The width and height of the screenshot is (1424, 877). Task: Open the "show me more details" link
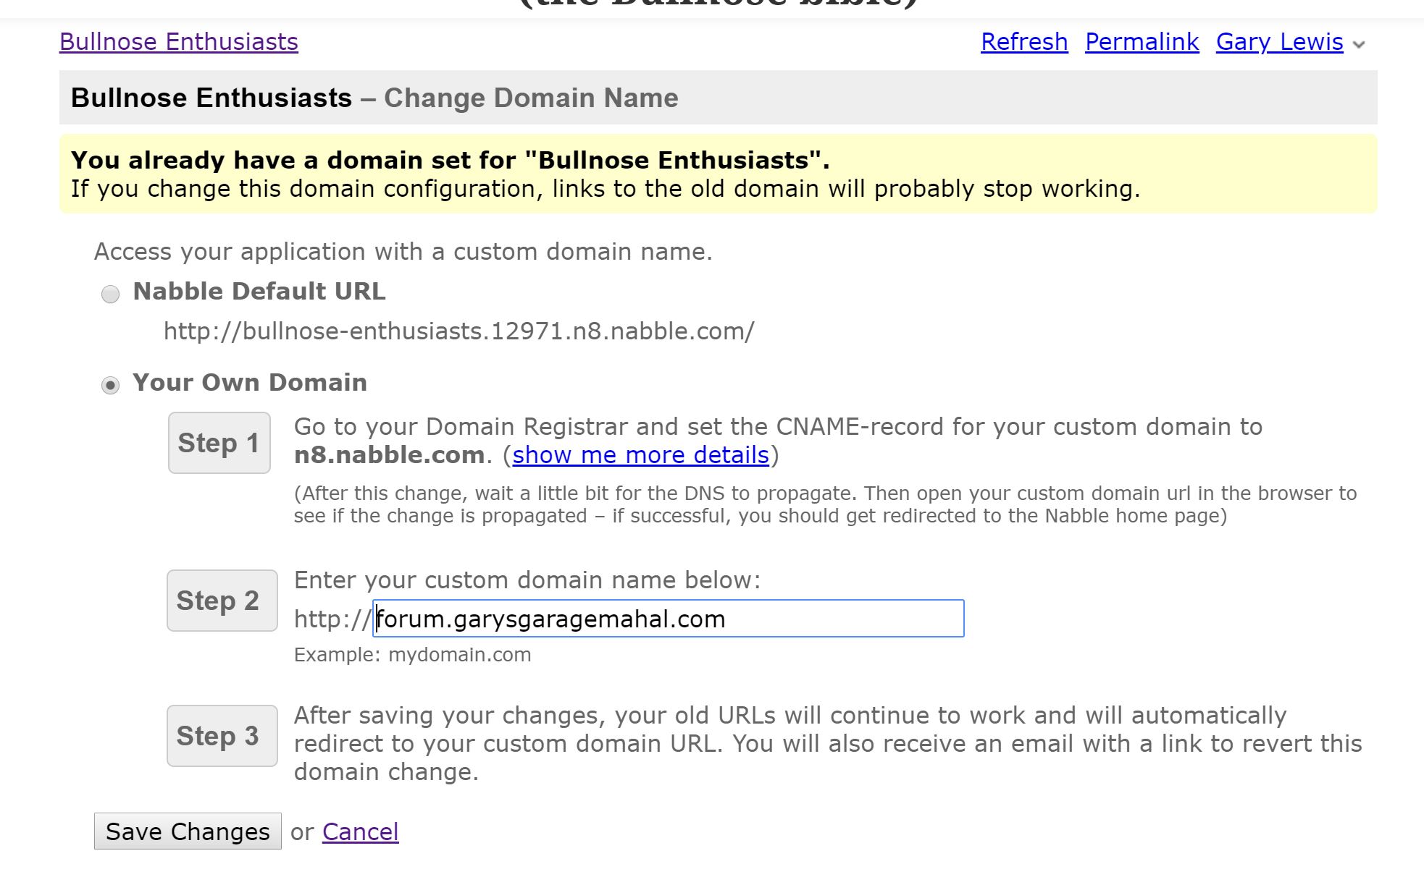click(640, 455)
